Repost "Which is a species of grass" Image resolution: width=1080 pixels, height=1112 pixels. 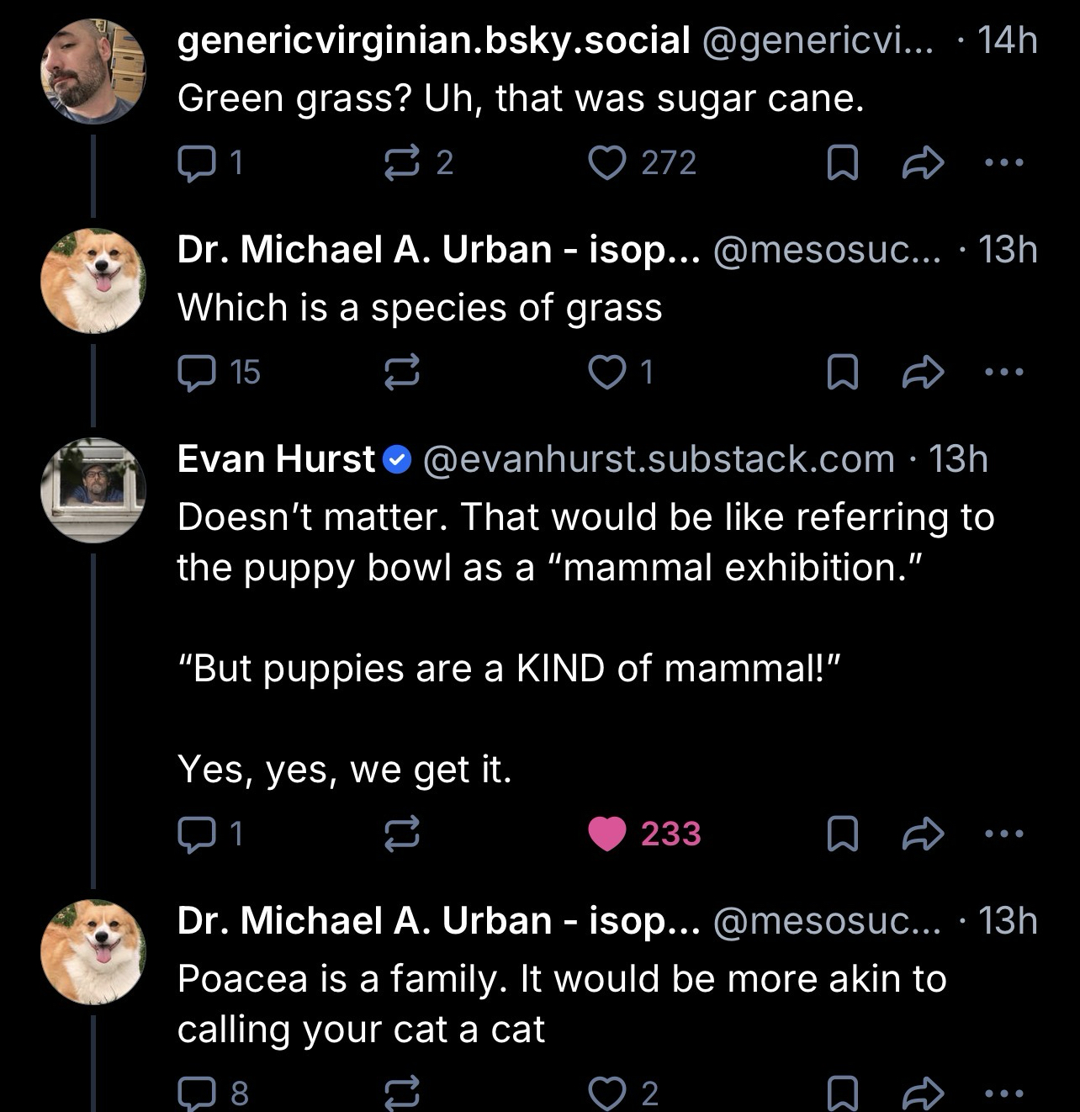point(402,373)
